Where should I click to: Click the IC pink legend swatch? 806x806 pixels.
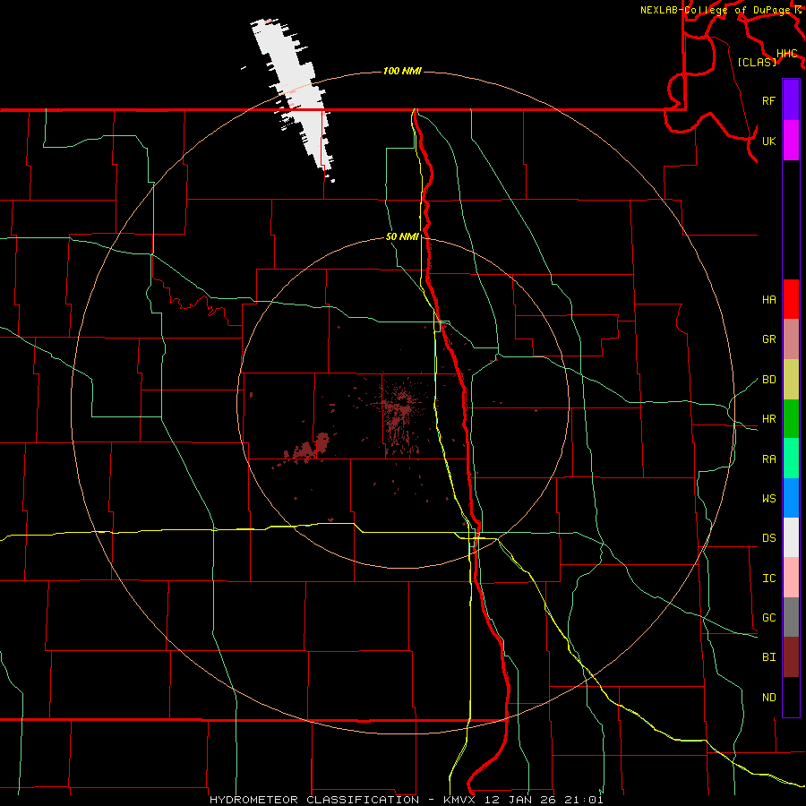791,578
